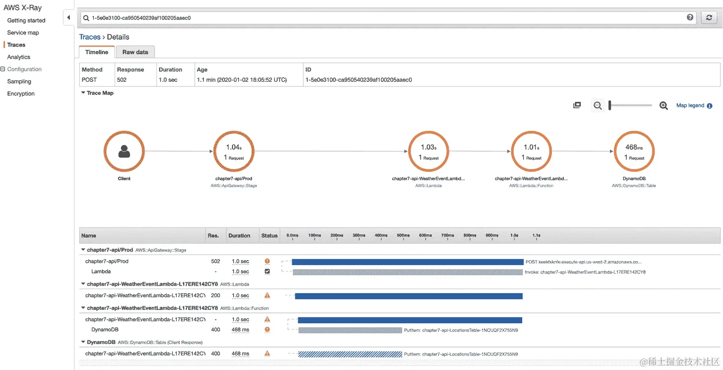Screen dimensions: 723x370
Task: Select the Lambda::Function node showing 1.01s
Action: tap(531, 151)
